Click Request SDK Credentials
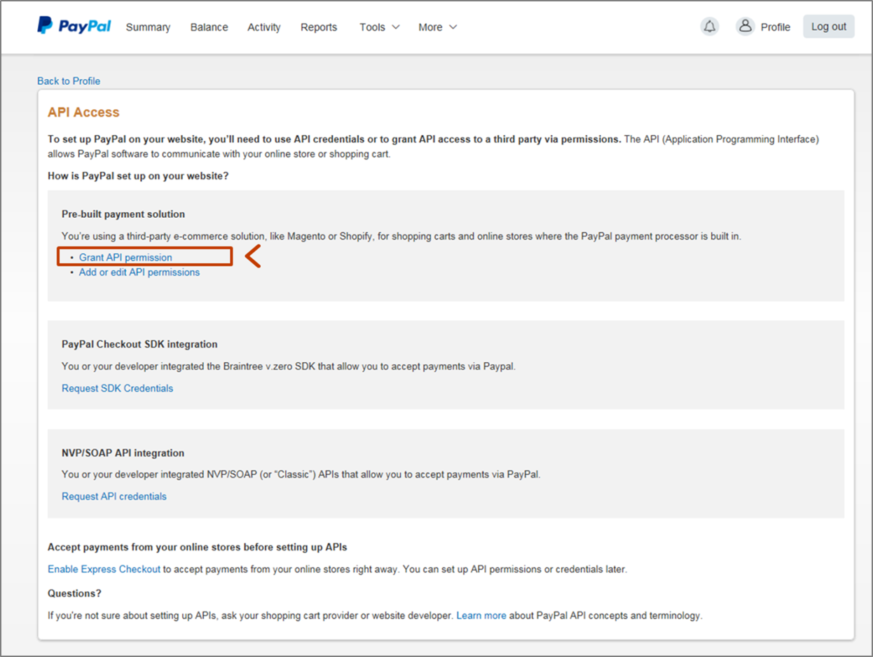Image resolution: width=873 pixels, height=657 pixels. click(118, 388)
